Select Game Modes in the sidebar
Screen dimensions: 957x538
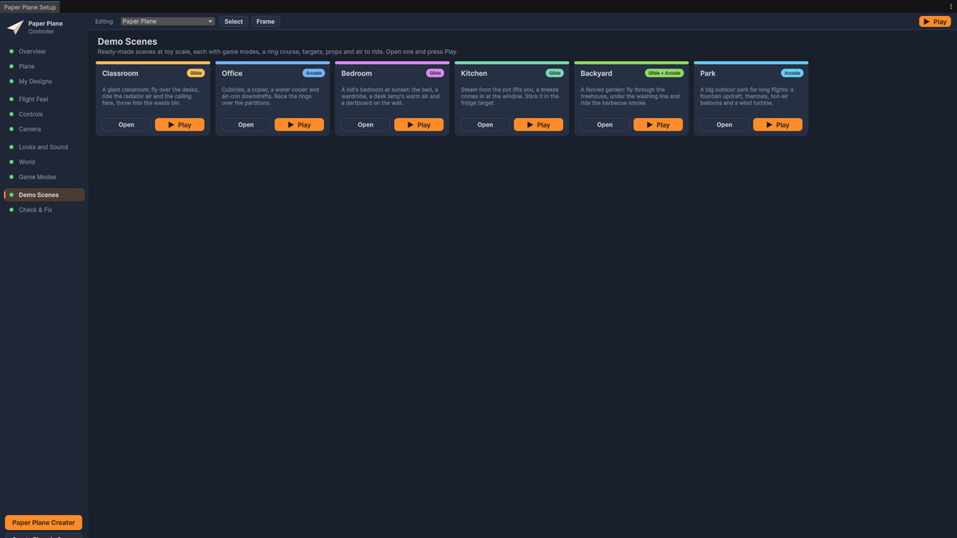pos(44,177)
